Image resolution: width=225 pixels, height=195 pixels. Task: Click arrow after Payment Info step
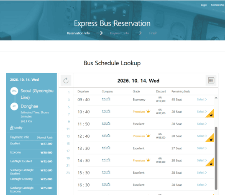[138, 33]
